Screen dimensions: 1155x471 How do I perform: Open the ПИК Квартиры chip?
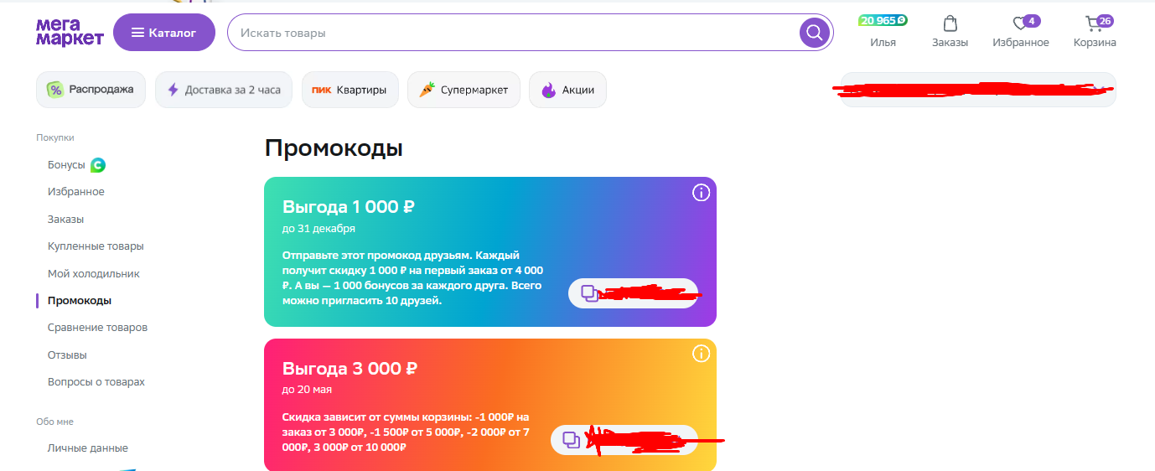pos(350,90)
